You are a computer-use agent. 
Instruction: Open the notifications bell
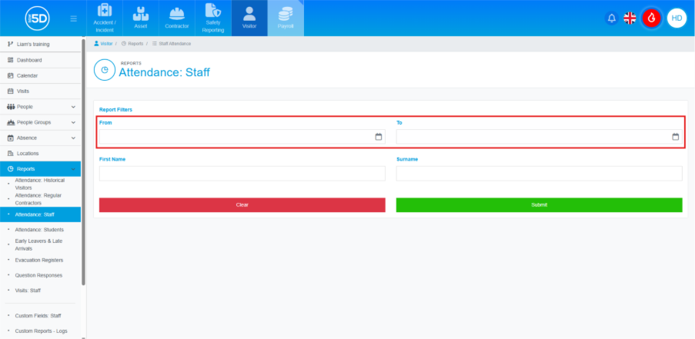612,18
